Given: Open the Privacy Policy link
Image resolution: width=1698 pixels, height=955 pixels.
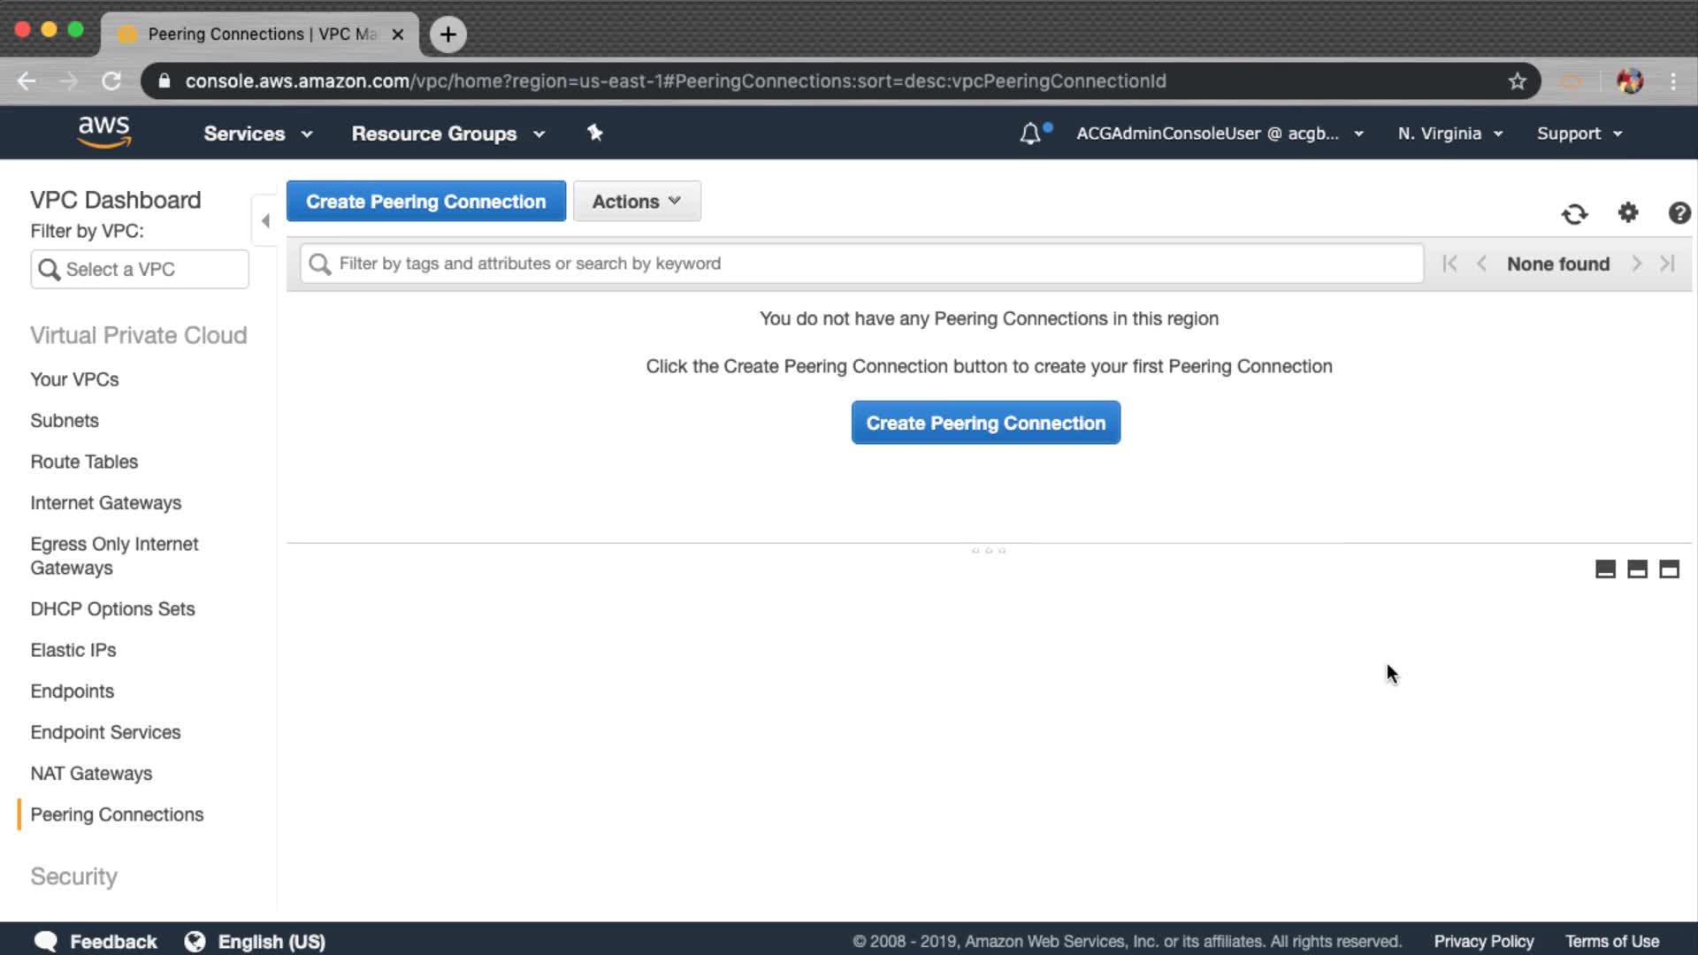Looking at the screenshot, I should [1483, 942].
